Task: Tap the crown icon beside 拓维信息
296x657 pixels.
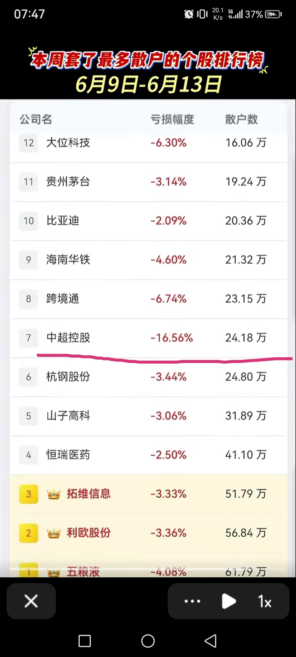Action: click(x=54, y=494)
